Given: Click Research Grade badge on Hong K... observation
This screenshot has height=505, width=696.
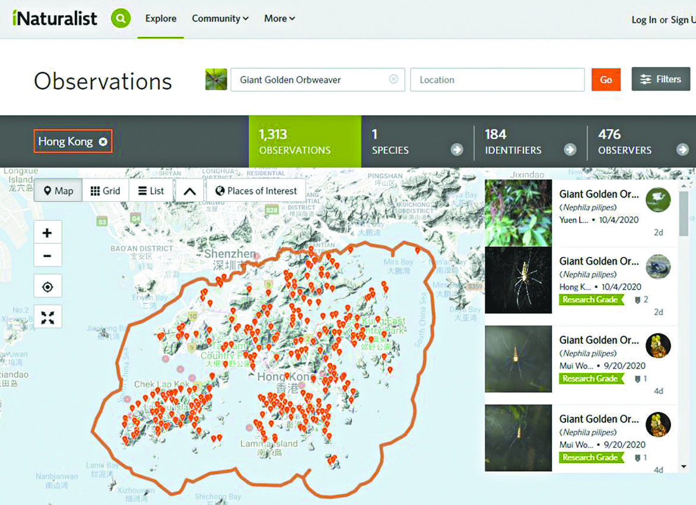Looking at the screenshot, I should coord(591,300).
